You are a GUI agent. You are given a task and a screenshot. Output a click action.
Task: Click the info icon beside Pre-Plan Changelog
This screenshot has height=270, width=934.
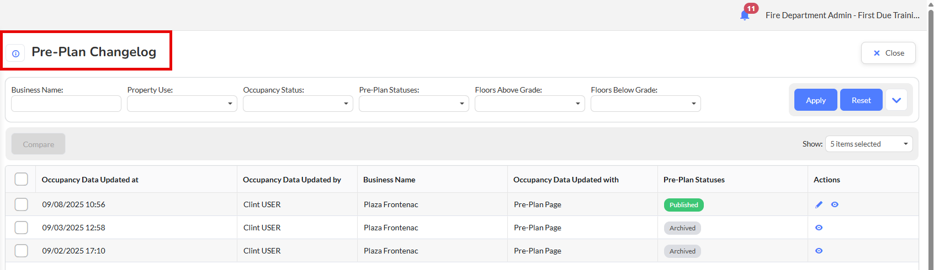point(15,53)
